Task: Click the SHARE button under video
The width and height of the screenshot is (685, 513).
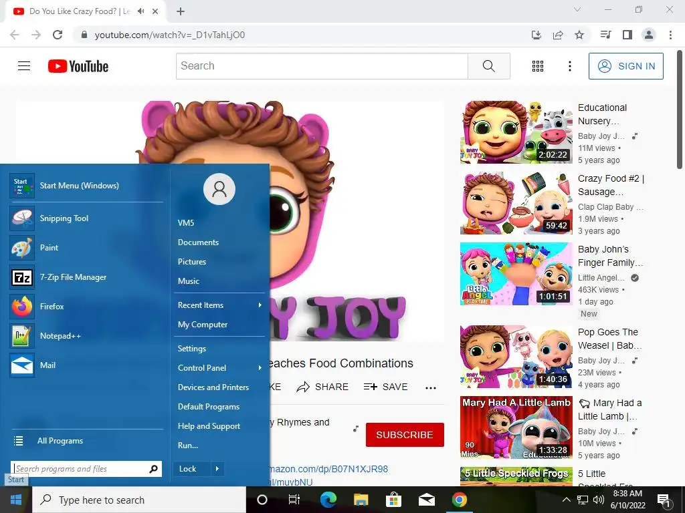Action: (x=322, y=387)
